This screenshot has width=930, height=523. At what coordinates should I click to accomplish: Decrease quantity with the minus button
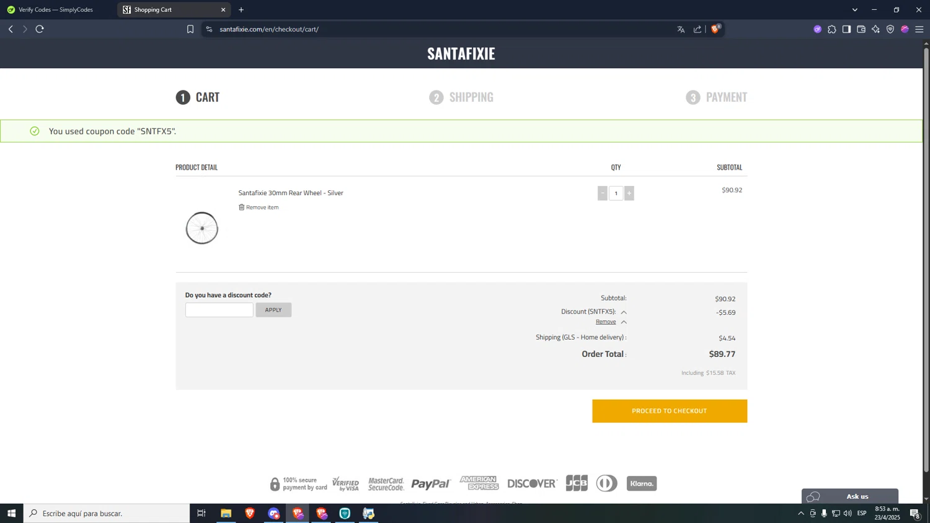(x=602, y=193)
